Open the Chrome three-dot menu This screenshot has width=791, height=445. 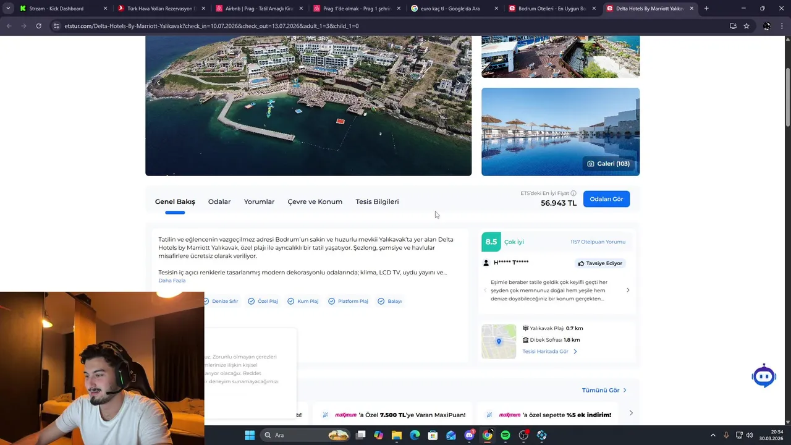pyautogui.click(x=782, y=26)
